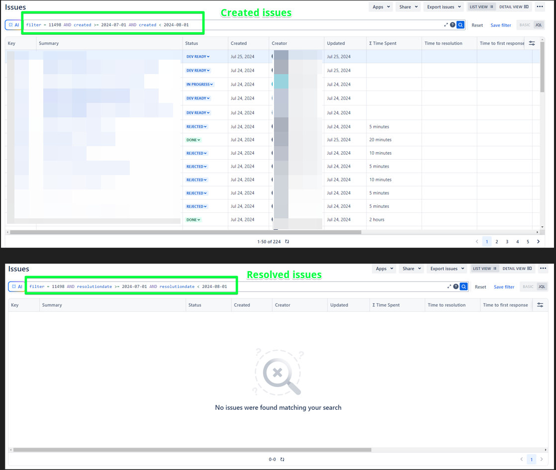Go to page 3 of the results
This screenshot has width=556, height=470.
(507, 241)
